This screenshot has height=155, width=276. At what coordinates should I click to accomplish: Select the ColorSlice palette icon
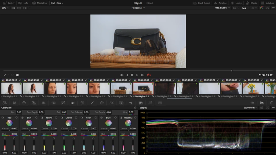(x=72, y=103)
